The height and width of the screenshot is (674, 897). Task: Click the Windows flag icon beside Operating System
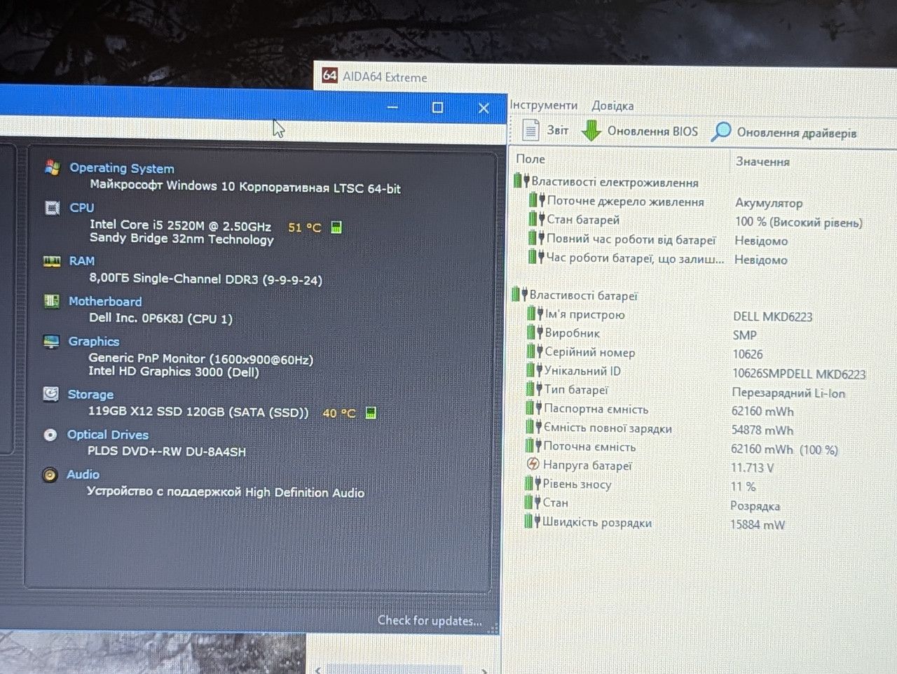[x=52, y=167]
